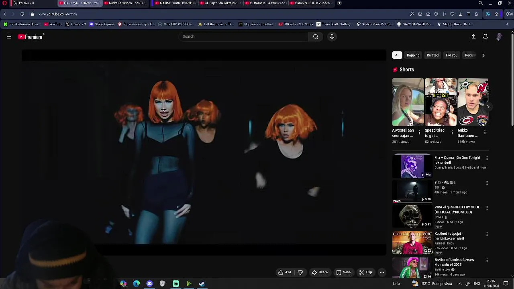This screenshot has height=289, width=514.
Task: Open options for SHIELD THY SOUL video
Action: (x=487, y=208)
